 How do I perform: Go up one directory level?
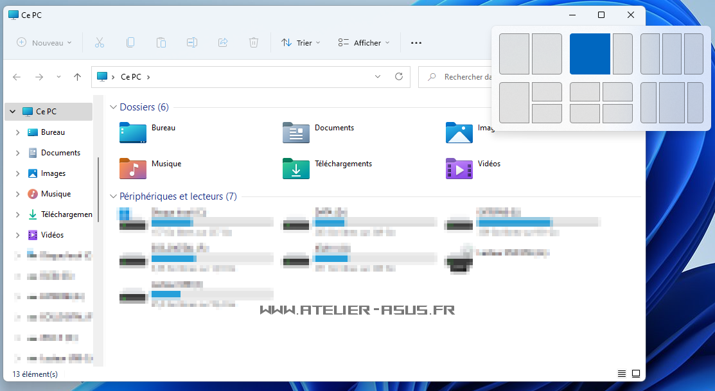click(77, 77)
